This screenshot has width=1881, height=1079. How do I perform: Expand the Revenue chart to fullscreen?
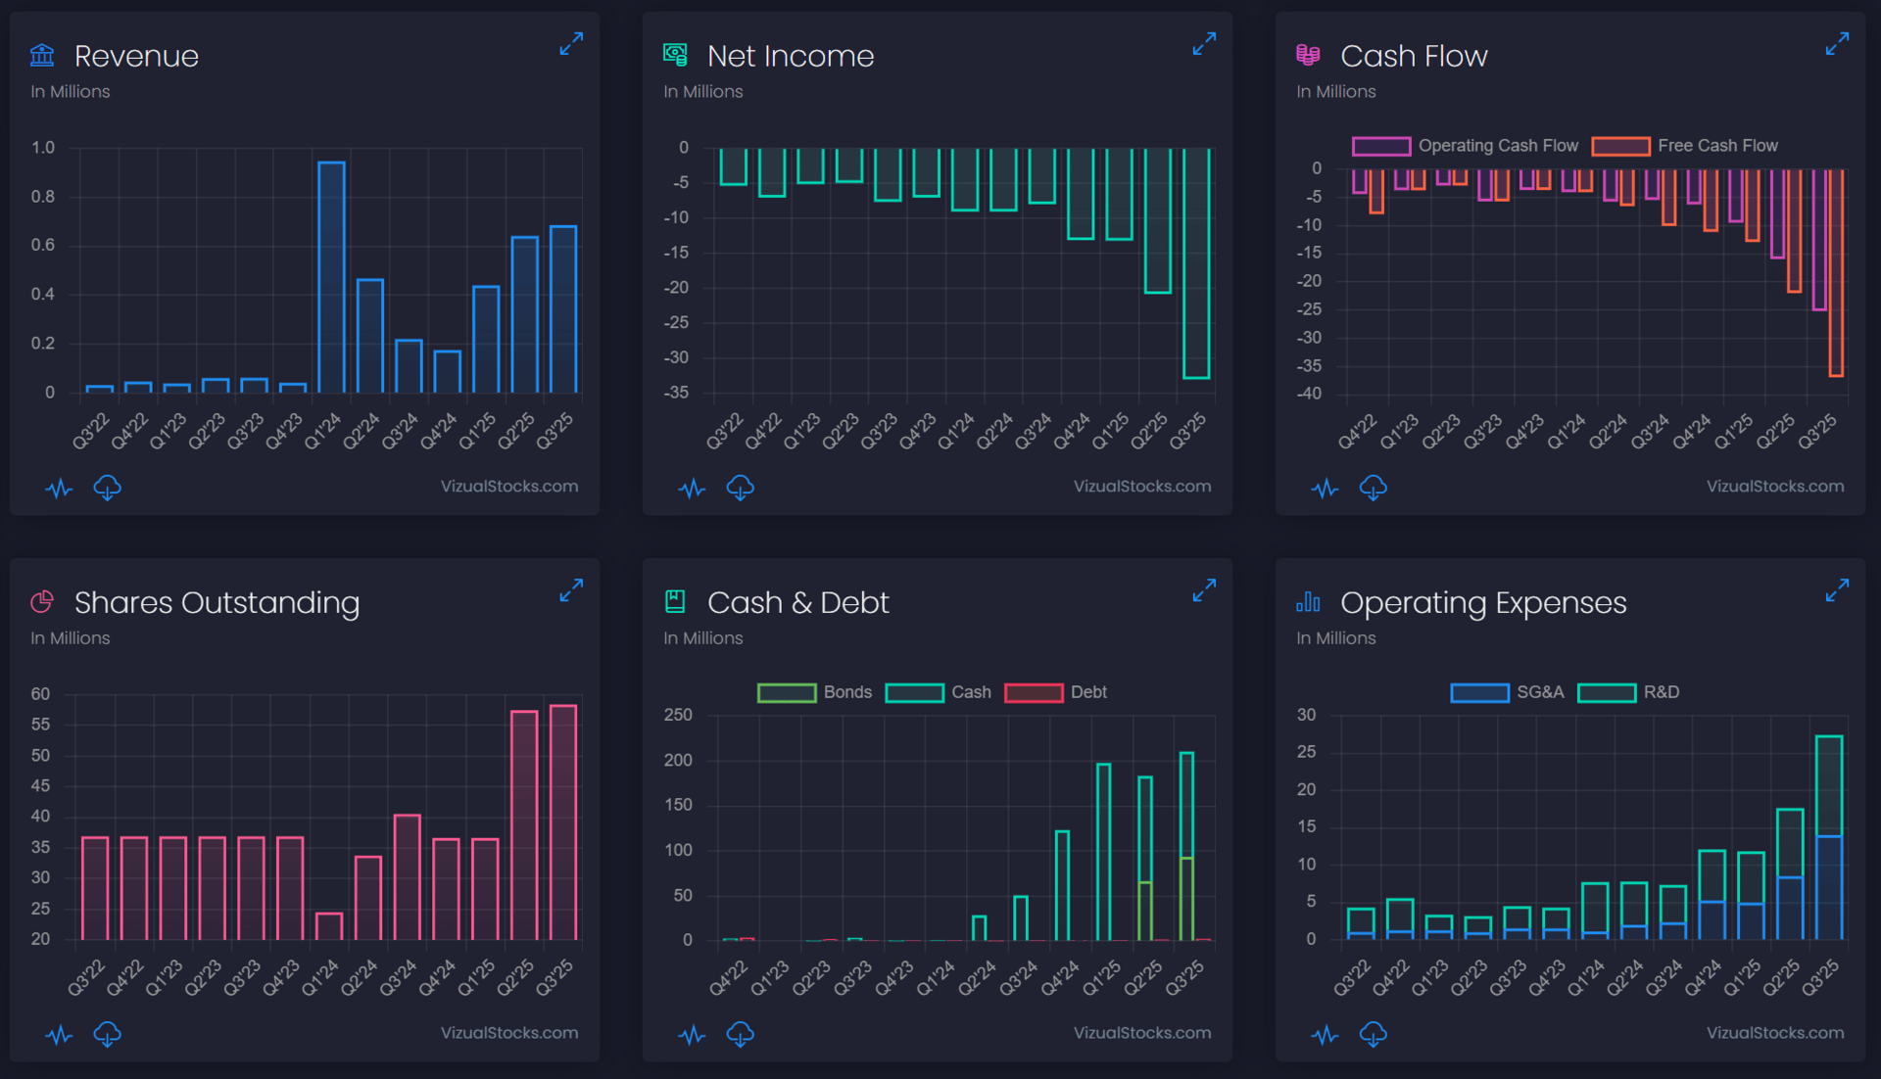[x=571, y=44]
